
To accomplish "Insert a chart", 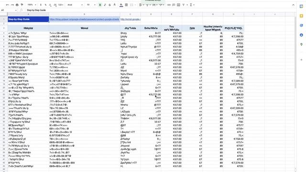I will pyautogui.click(x=178, y=5).
